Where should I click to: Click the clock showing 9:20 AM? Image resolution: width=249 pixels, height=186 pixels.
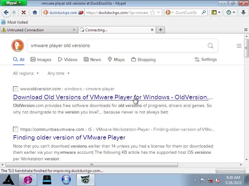(233, 180)
